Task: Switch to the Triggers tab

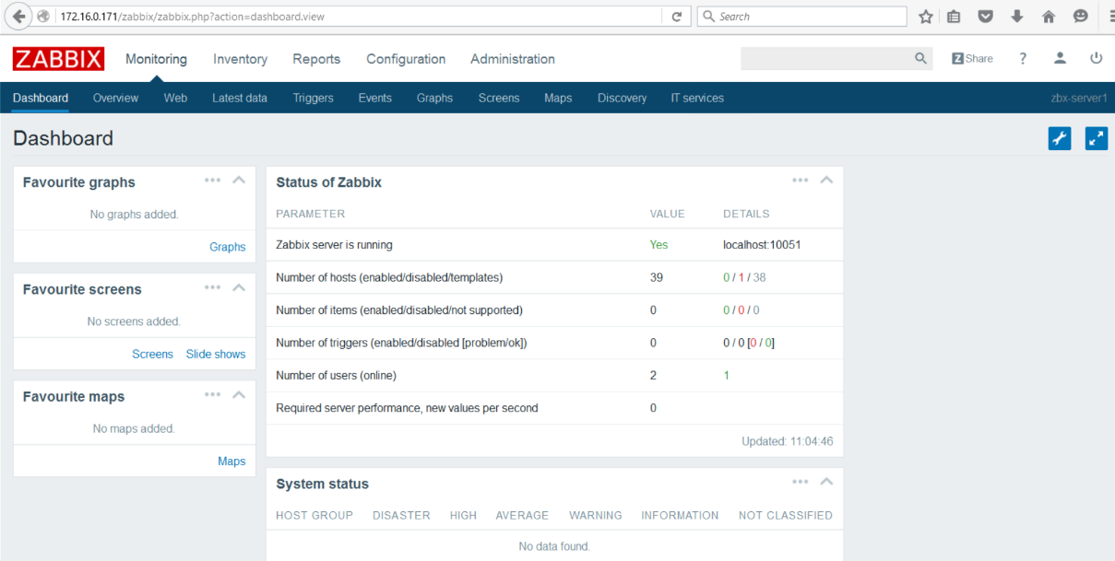Action: (x=314, y=98)
